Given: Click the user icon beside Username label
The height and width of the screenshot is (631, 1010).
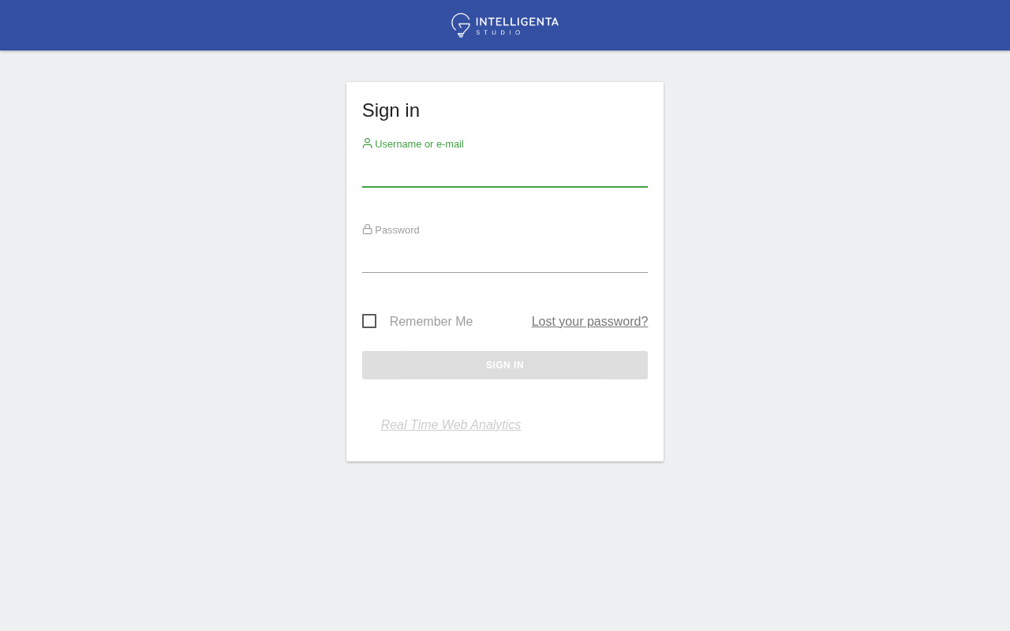Looking at the screenshot, I should click(x=367, y=144).
